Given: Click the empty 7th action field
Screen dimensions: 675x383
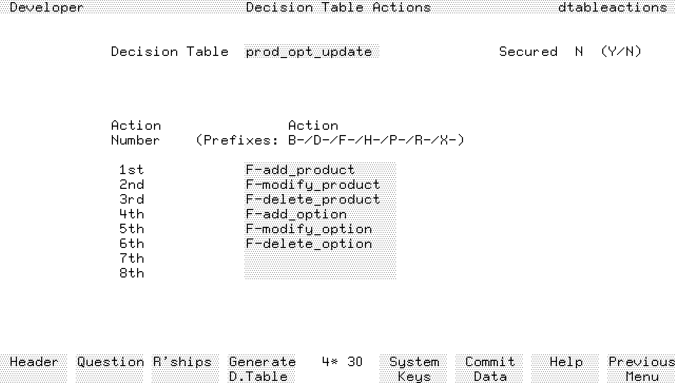Looking at the screenshot, I should pos(320,258).
